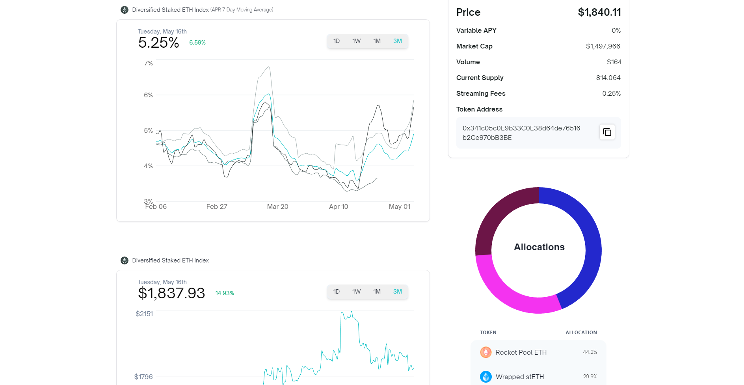The height and width of the screenshot is (385, 744).
Task: Click the Rocket Pool ETH token icon
Action: (486, 352)
